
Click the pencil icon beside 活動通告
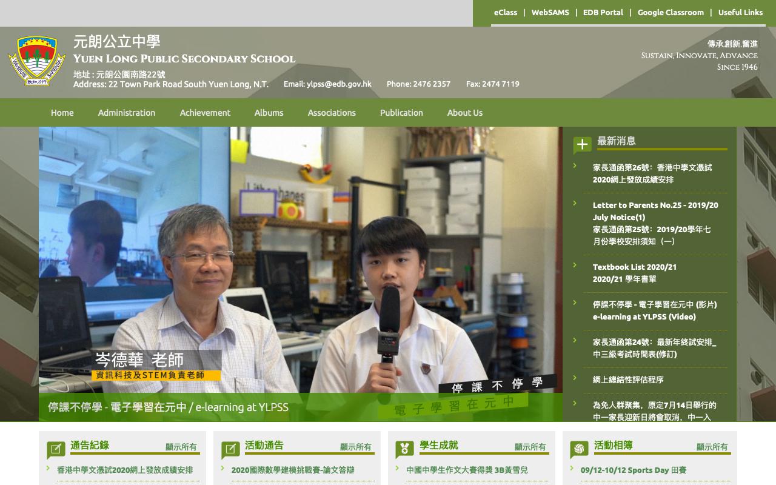[x=230, y=450]
